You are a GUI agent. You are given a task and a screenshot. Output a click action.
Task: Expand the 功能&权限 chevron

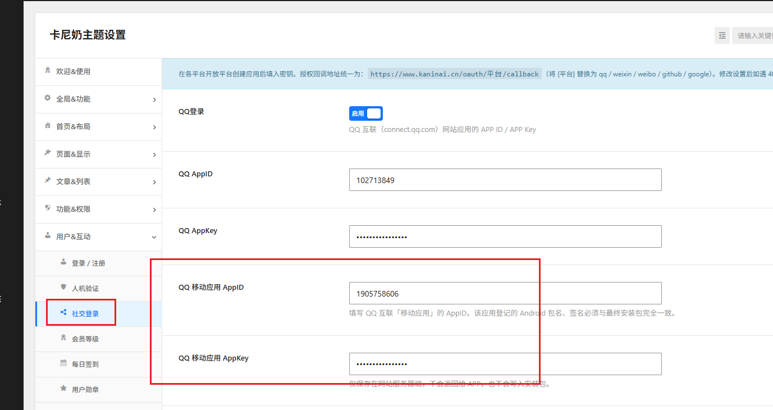click(x=154, y=210)
